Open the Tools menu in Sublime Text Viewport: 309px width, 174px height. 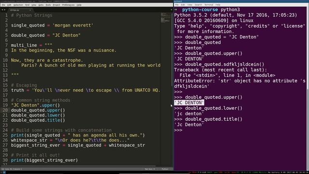click(48, 5)
